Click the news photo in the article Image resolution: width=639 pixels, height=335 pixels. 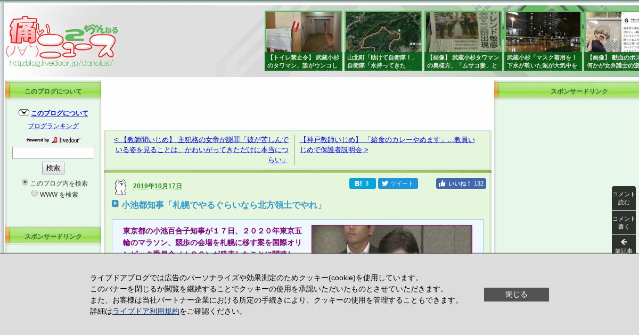coord(391,239)
